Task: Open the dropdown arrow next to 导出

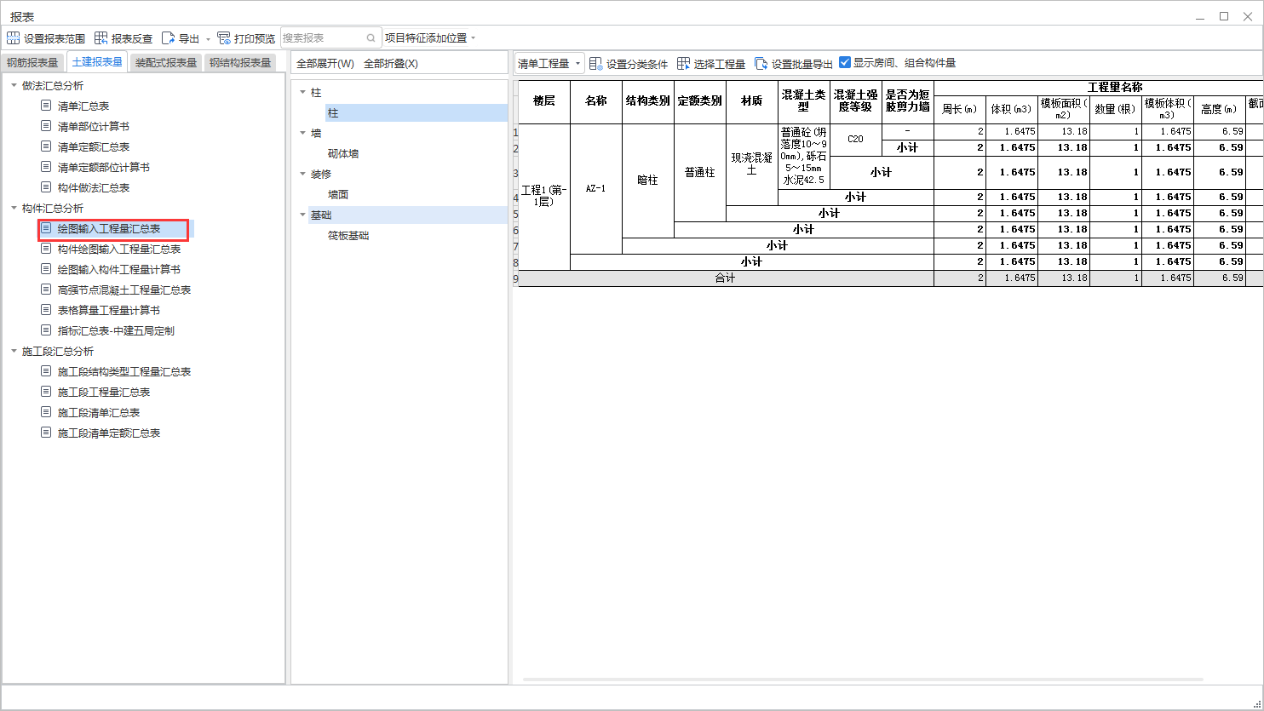Action: 208,39
